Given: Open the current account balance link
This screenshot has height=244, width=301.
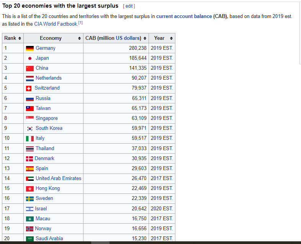Looking at the screenshot, I should click(x=184, y=16).
